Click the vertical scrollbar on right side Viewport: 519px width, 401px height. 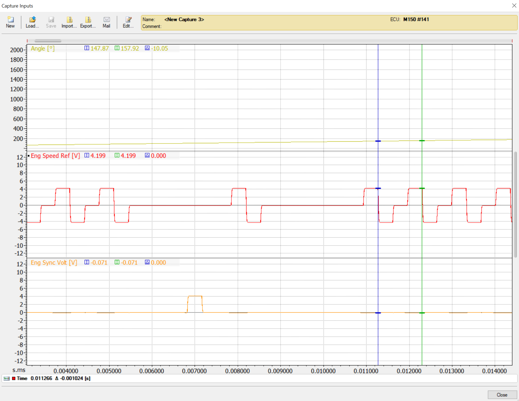515,204
